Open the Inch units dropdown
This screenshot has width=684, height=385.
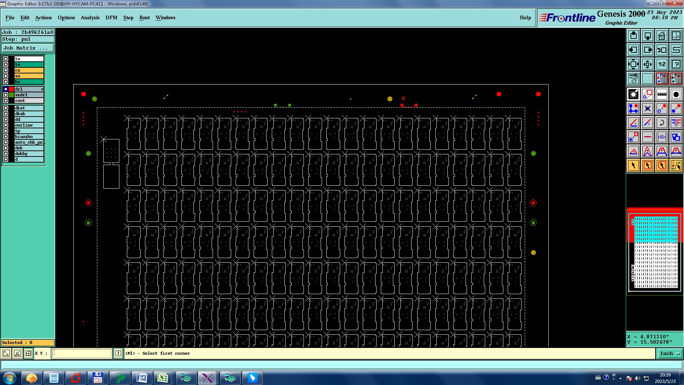coord(670,353)
